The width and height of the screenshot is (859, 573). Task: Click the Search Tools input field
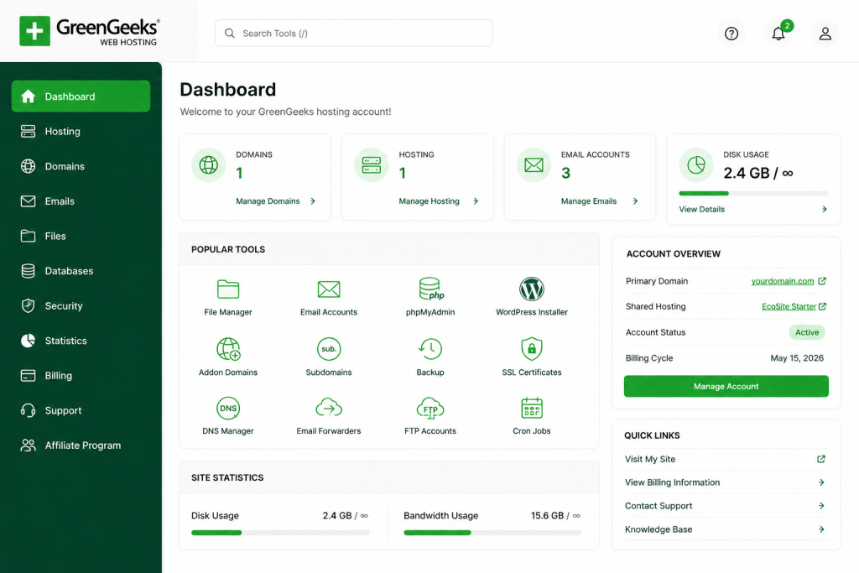[354, 34]
